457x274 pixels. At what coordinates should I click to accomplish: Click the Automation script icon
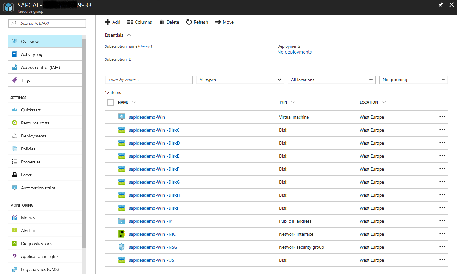[15, 188]
